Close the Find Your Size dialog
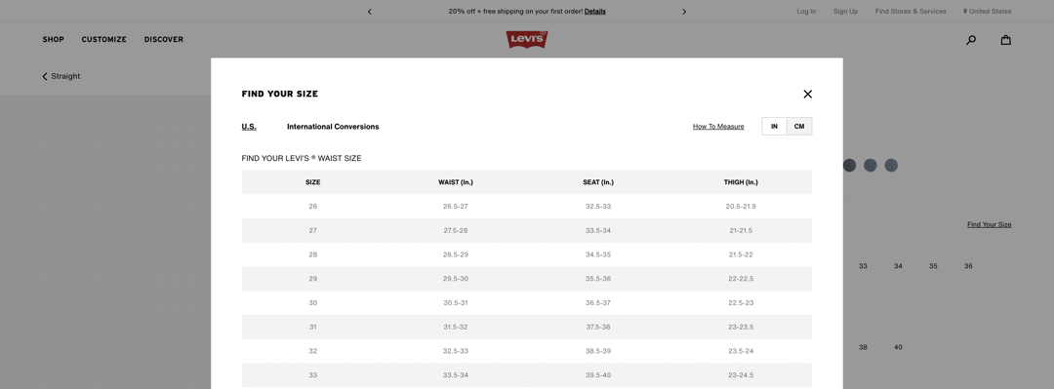 (x=807, y=94)
